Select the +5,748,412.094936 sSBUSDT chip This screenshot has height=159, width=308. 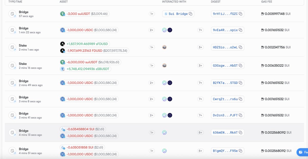[85, 69]
